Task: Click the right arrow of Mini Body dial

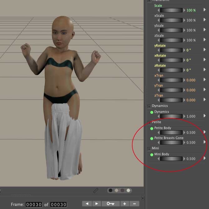Action: (x=184, y=159)
